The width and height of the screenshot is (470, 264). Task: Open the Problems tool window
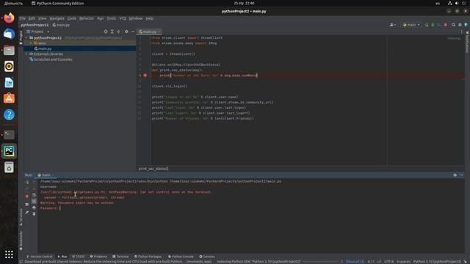click(98, 257)
